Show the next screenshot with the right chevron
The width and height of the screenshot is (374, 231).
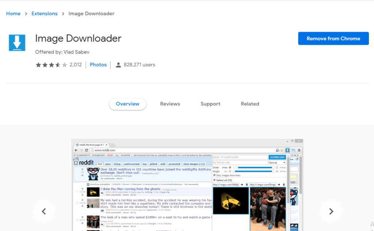click(331, 211)
